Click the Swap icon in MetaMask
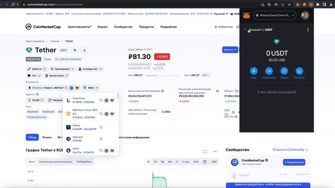This screenshot has height=188, width=335. (284, 71)
